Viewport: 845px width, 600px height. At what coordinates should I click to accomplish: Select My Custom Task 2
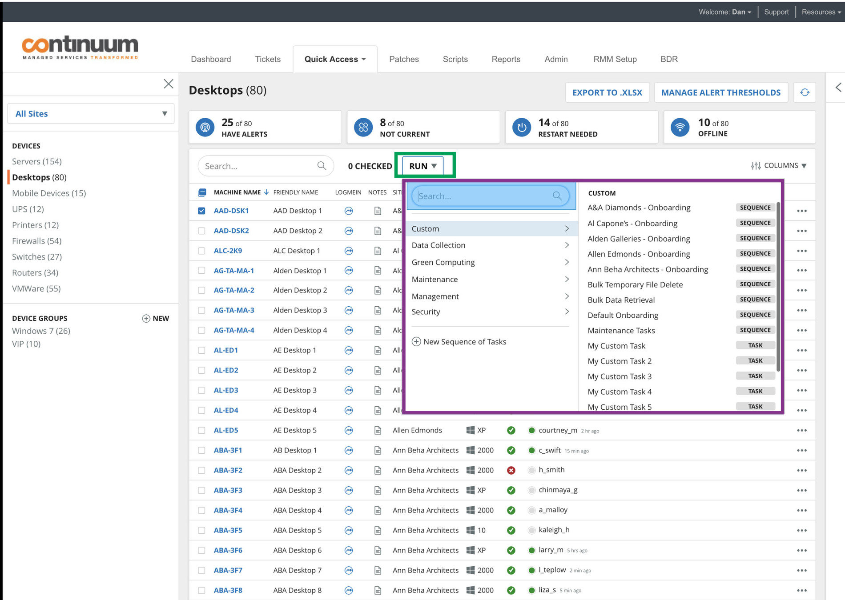(620, 361)
